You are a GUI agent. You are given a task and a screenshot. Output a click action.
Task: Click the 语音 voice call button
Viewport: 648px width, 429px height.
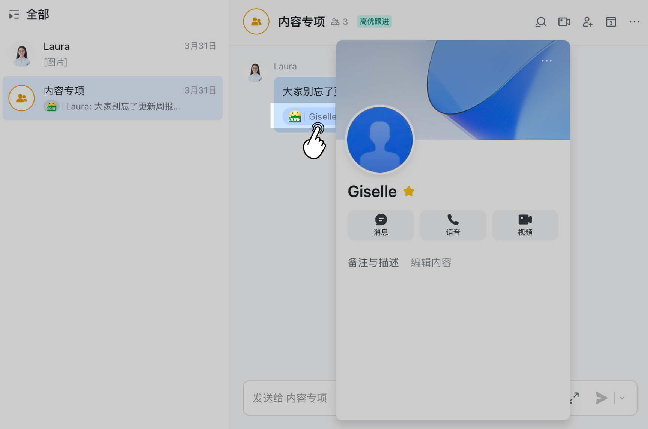coord(453,225)
